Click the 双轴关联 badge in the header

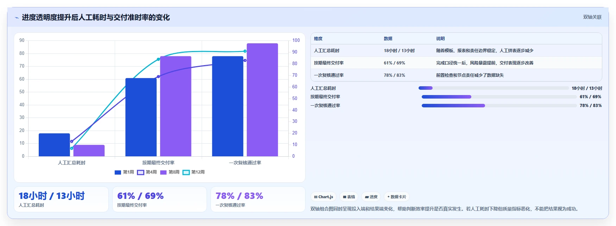pyautogui.click(x=592, y=17)
